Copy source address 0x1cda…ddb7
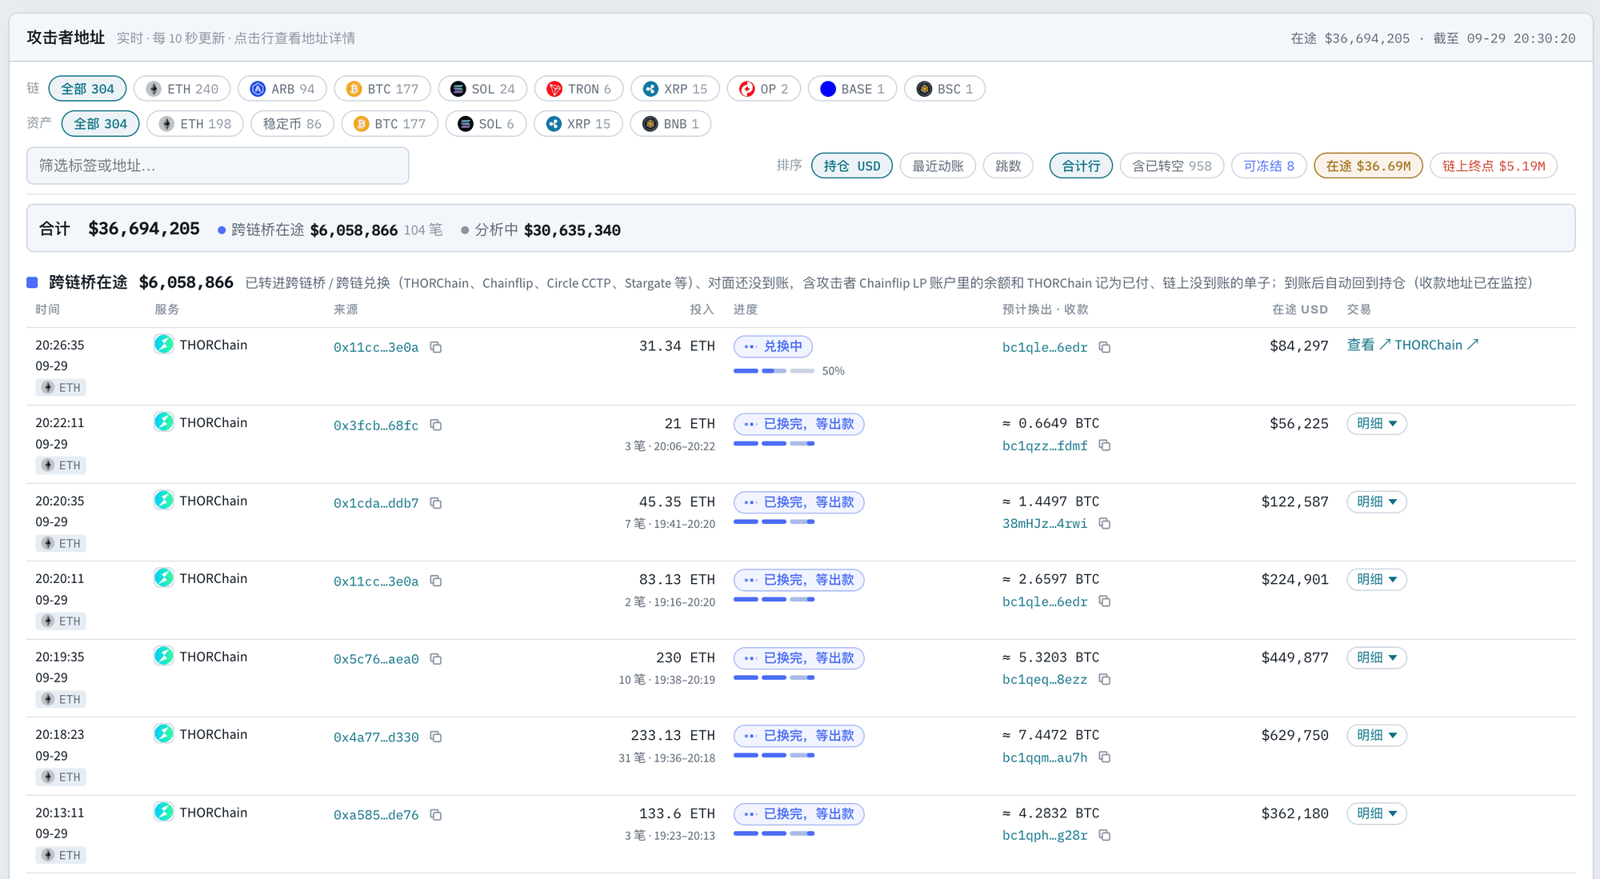The width and height of the screenshot is (1600, 879). click(x=436, y=503)
